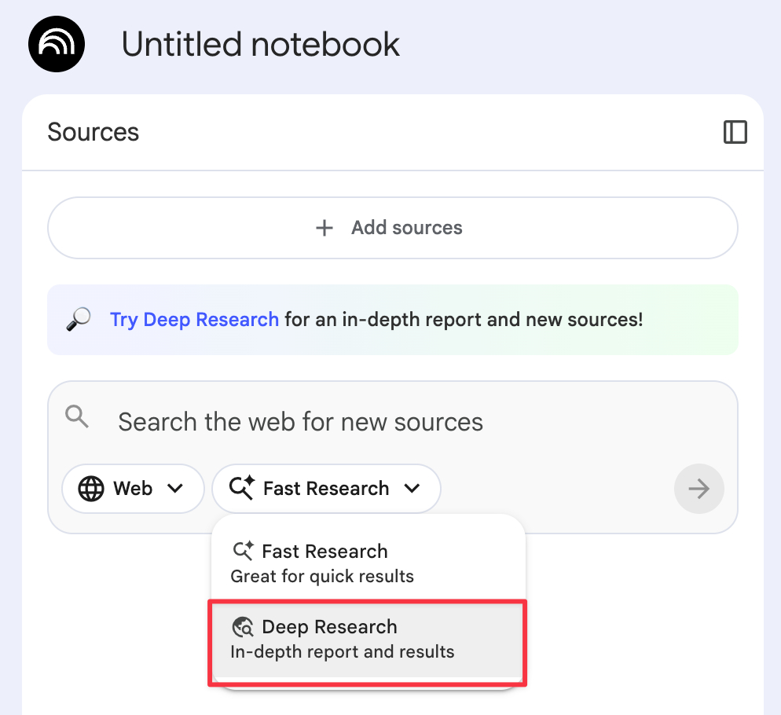Focus the Search the web for new sources field
The image size is (781, 715).
pos(300,422)
